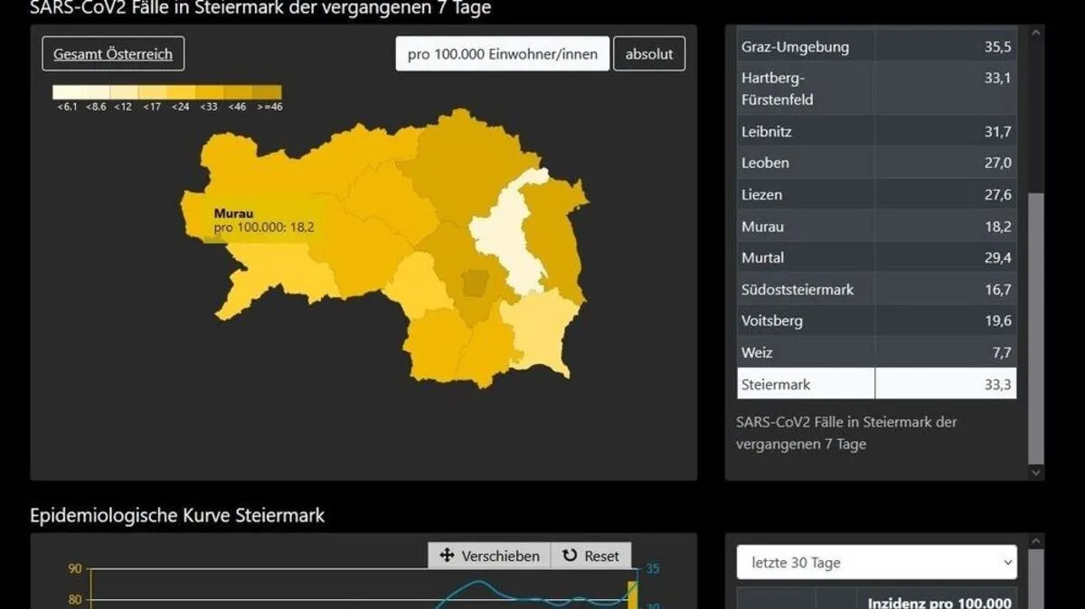Click the lightest '<6.1' legend swatch

pos(67,92)
